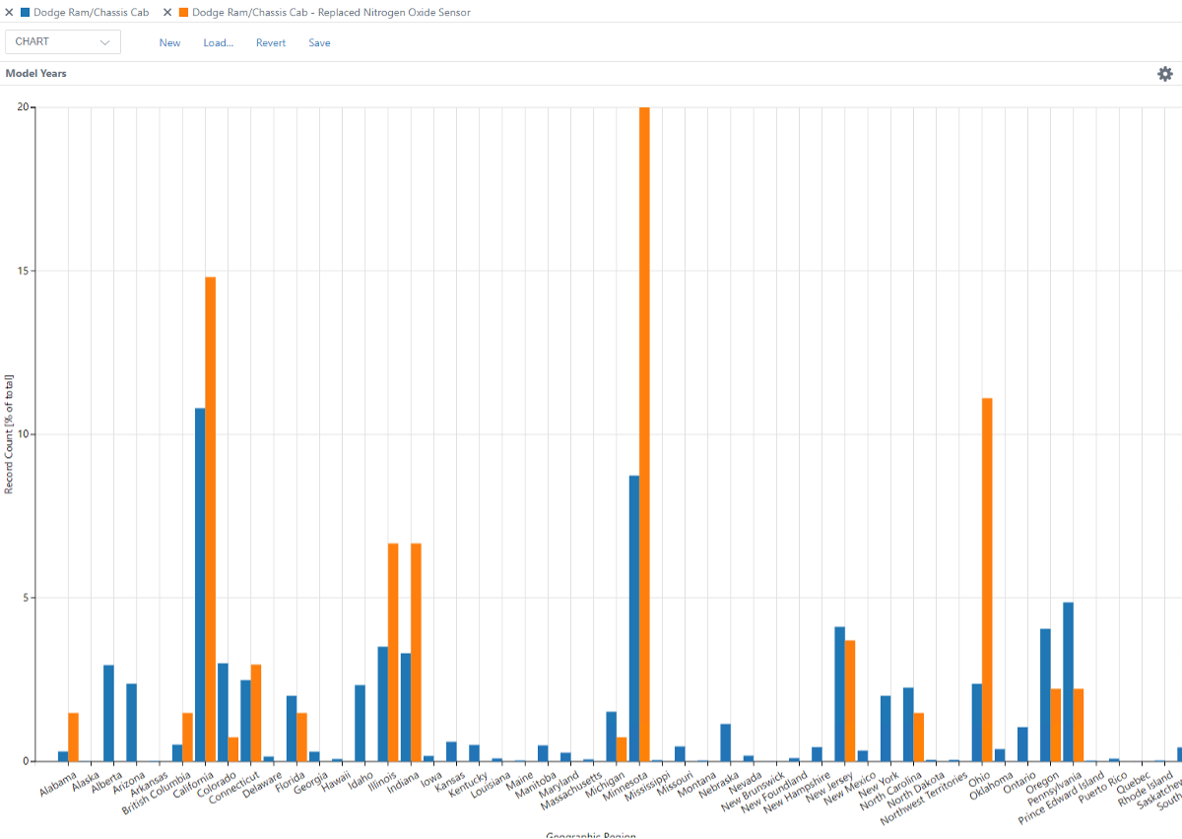The width and height of the screenshot is (1182, 839).
Task: Open the CHART view type dropdown
Action: click(x=63, y=41)
